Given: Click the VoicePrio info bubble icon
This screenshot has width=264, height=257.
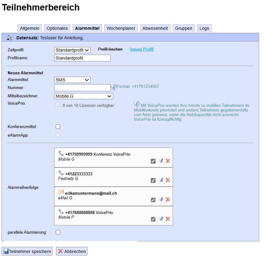Looking at the screenshot, I should (137, 104).
